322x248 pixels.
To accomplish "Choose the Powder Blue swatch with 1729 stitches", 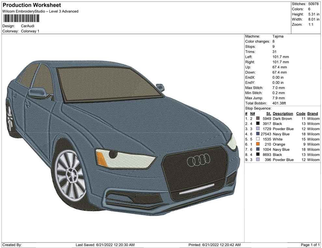I will point(258,129).
